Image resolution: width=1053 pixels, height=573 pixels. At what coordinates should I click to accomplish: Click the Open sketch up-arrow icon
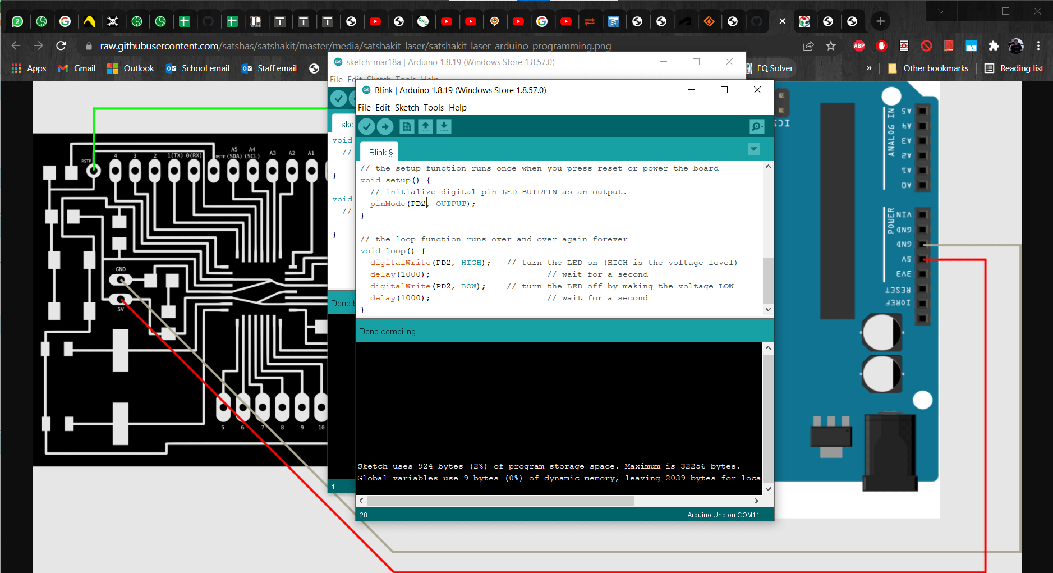coord(426,127)
